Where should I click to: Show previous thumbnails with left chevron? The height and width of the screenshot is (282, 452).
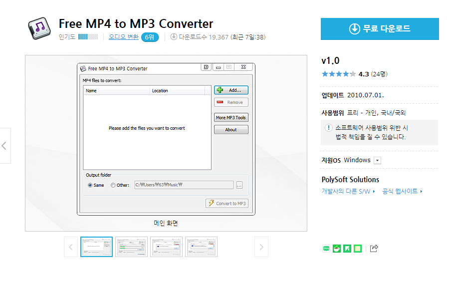tap(71, 247)
